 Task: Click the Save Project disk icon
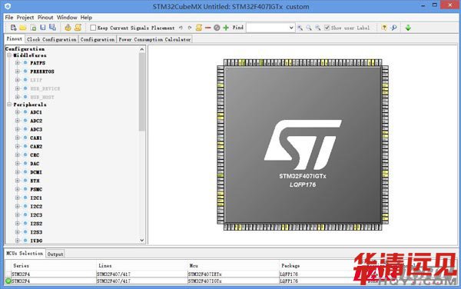[x=43, y=28]
